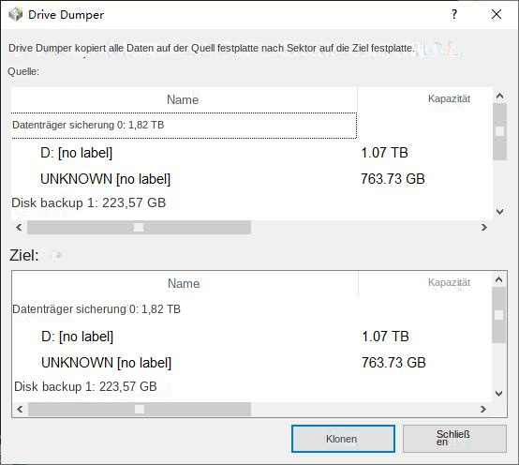Select D: [no label] in Ziel list

(77, 337)
